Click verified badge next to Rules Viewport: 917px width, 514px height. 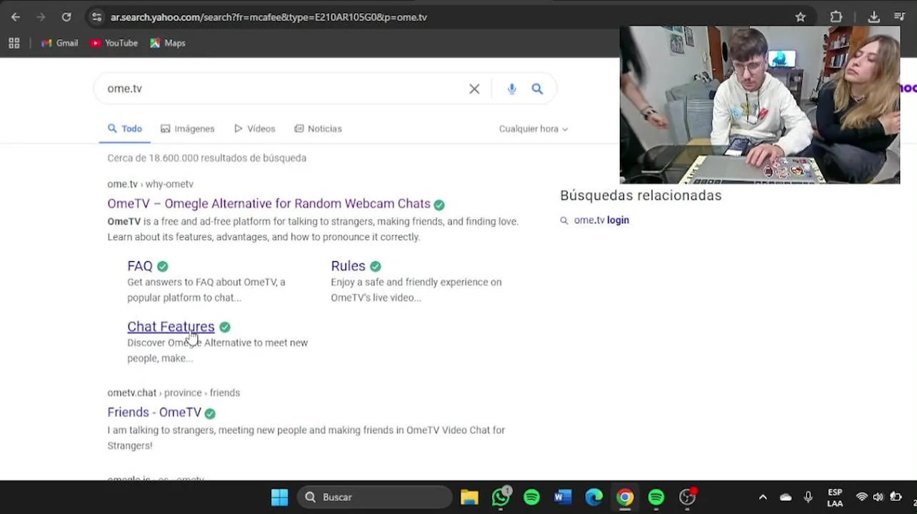tap(376, 266)
